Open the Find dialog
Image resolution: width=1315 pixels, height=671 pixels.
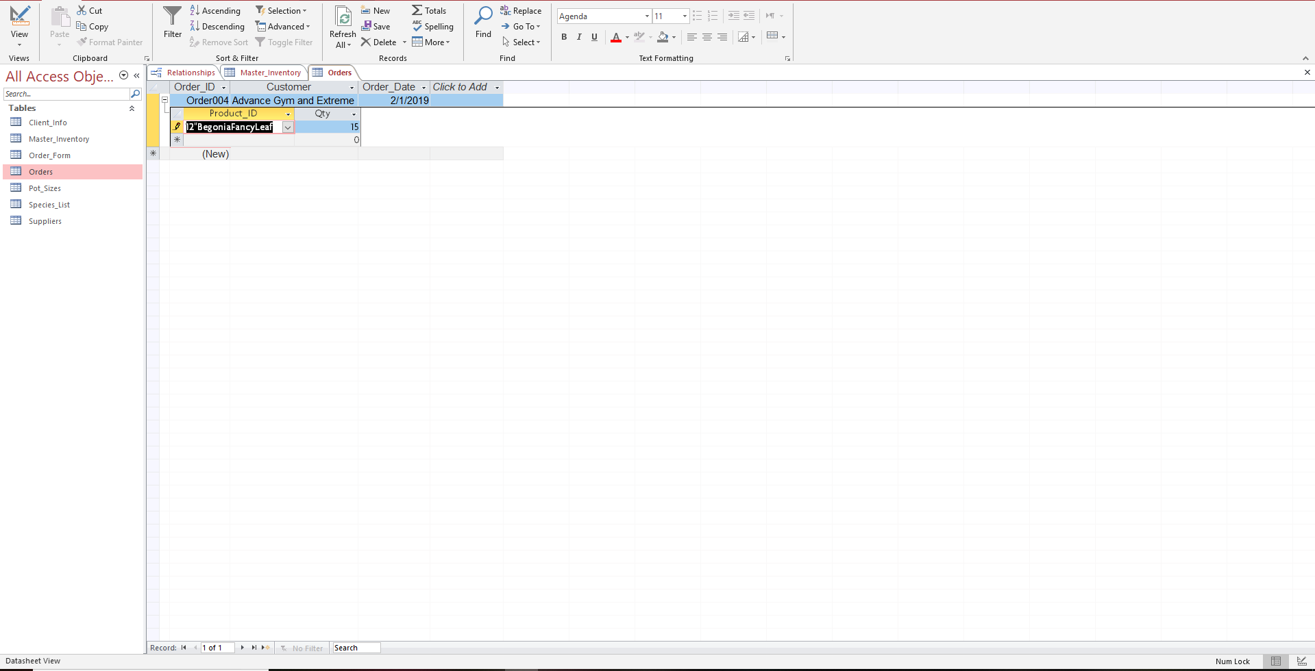tap(483, 22)
